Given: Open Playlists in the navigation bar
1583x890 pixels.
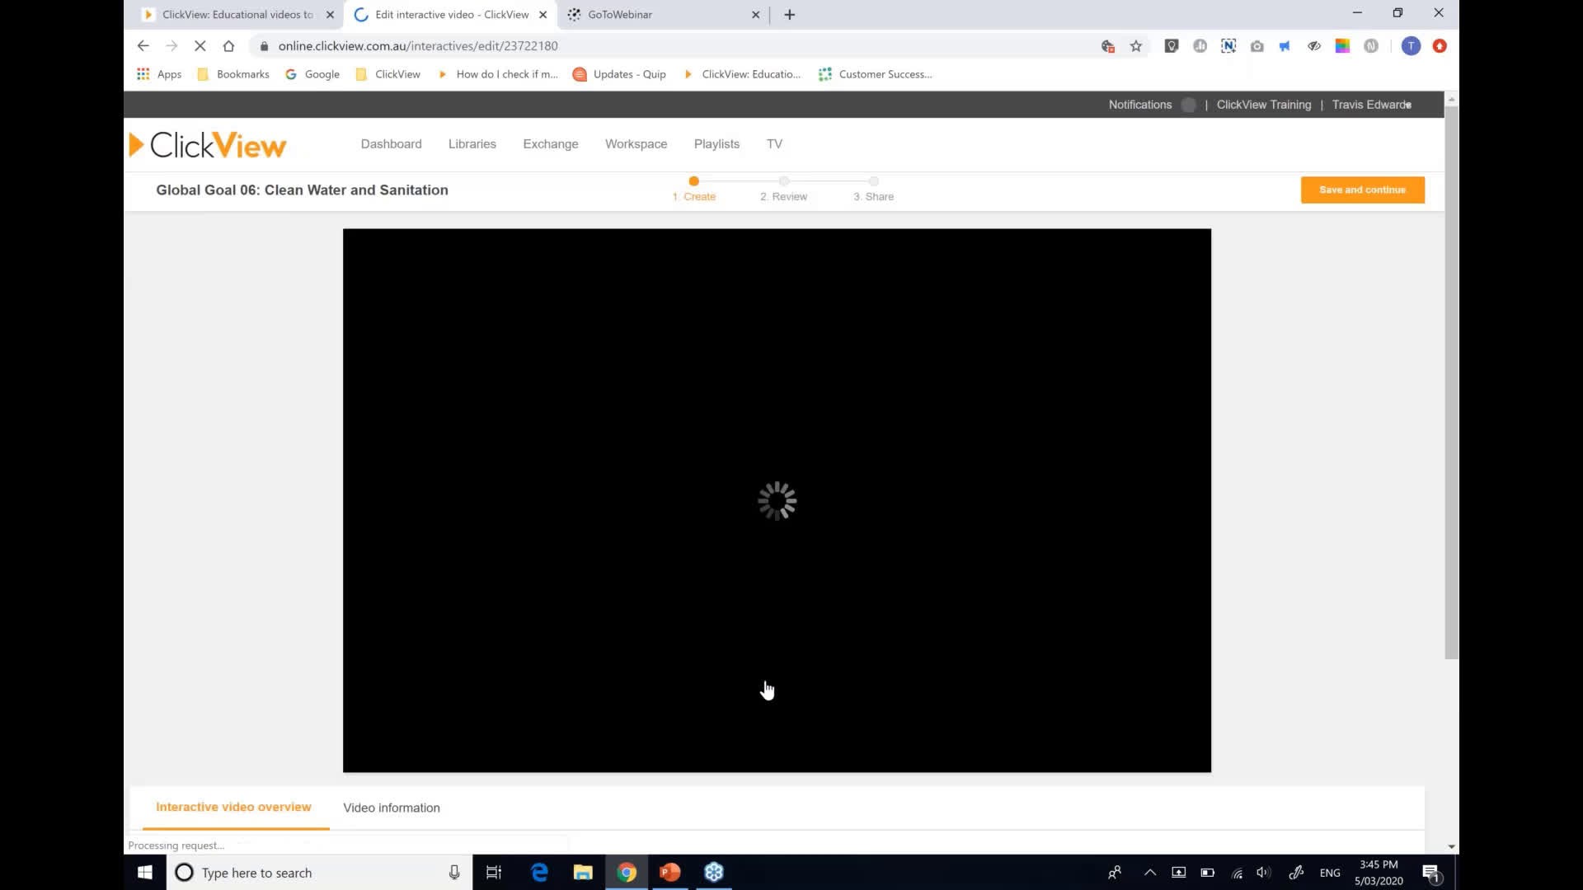Looking at the screenshot, I should (716, 143).
